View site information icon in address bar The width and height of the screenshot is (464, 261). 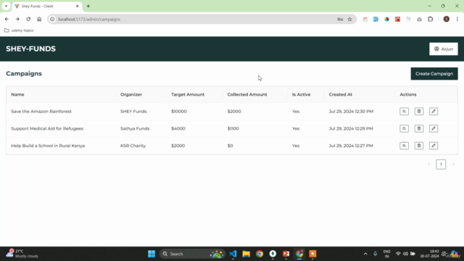tap(52, 20)
